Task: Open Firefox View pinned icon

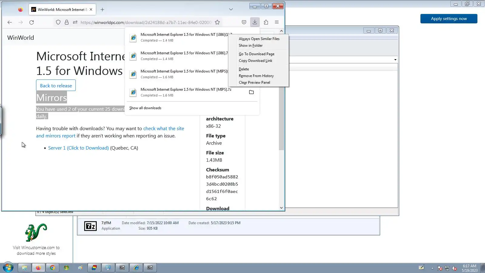Action: click(x=20, y=10)
